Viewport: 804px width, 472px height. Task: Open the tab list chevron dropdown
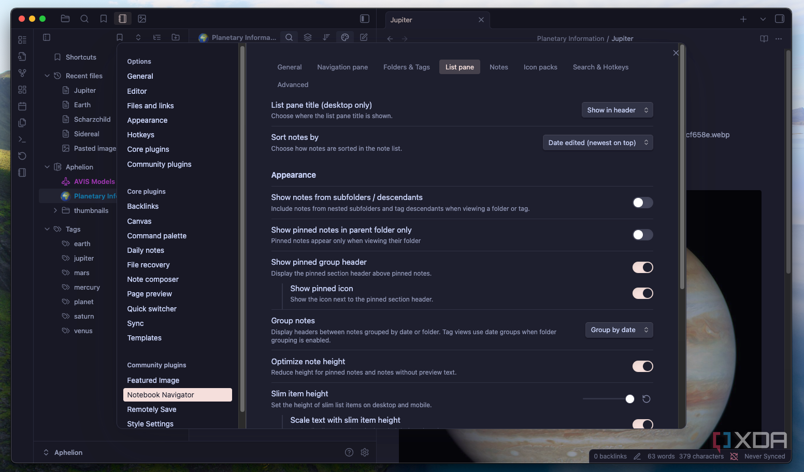pyautogui.click(x=763, y=19)
